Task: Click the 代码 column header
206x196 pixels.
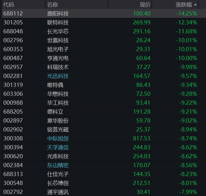Action: coord(9,4)
